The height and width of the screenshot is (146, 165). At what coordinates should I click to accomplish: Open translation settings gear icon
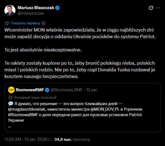(43, 23)
